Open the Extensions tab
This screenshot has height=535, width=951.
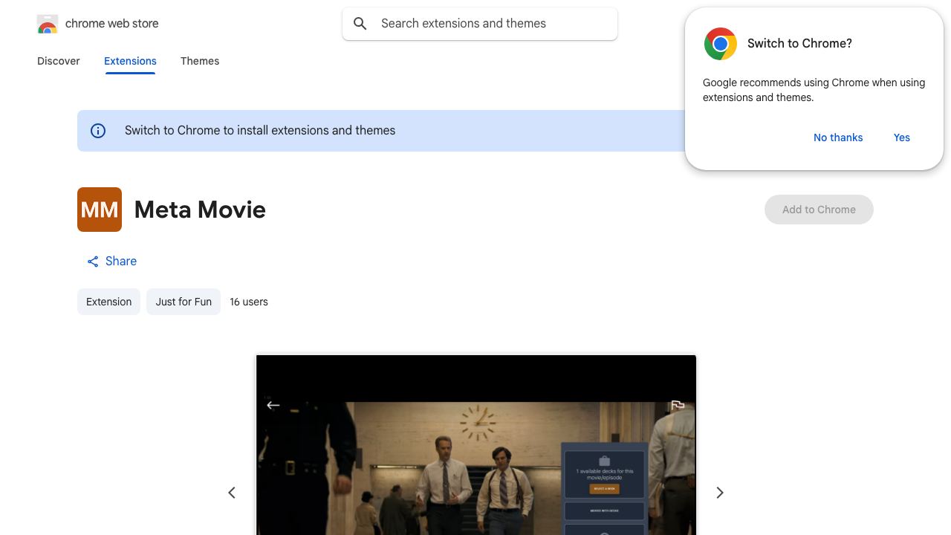[x=130, y=61]
